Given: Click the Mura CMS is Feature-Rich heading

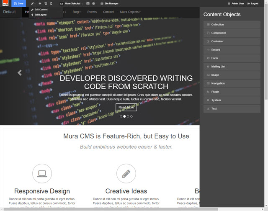Looking at the screenshot, I should point(126,136).
